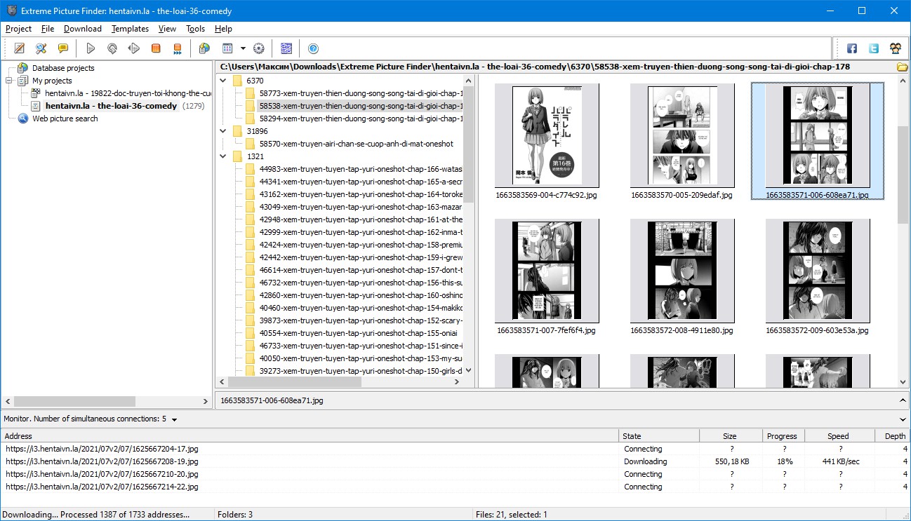Sort by Depth column header

pyautogui.click(x=893, y=436)
